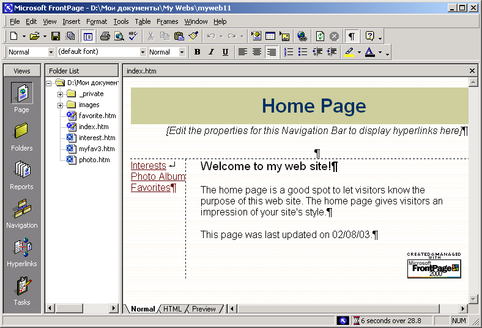Open the File menu
The image size is (482, 328).
[x=15, y=21]
